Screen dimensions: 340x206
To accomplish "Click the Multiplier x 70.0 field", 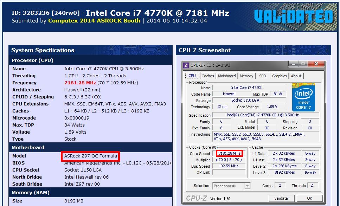I will click(229, 160).
